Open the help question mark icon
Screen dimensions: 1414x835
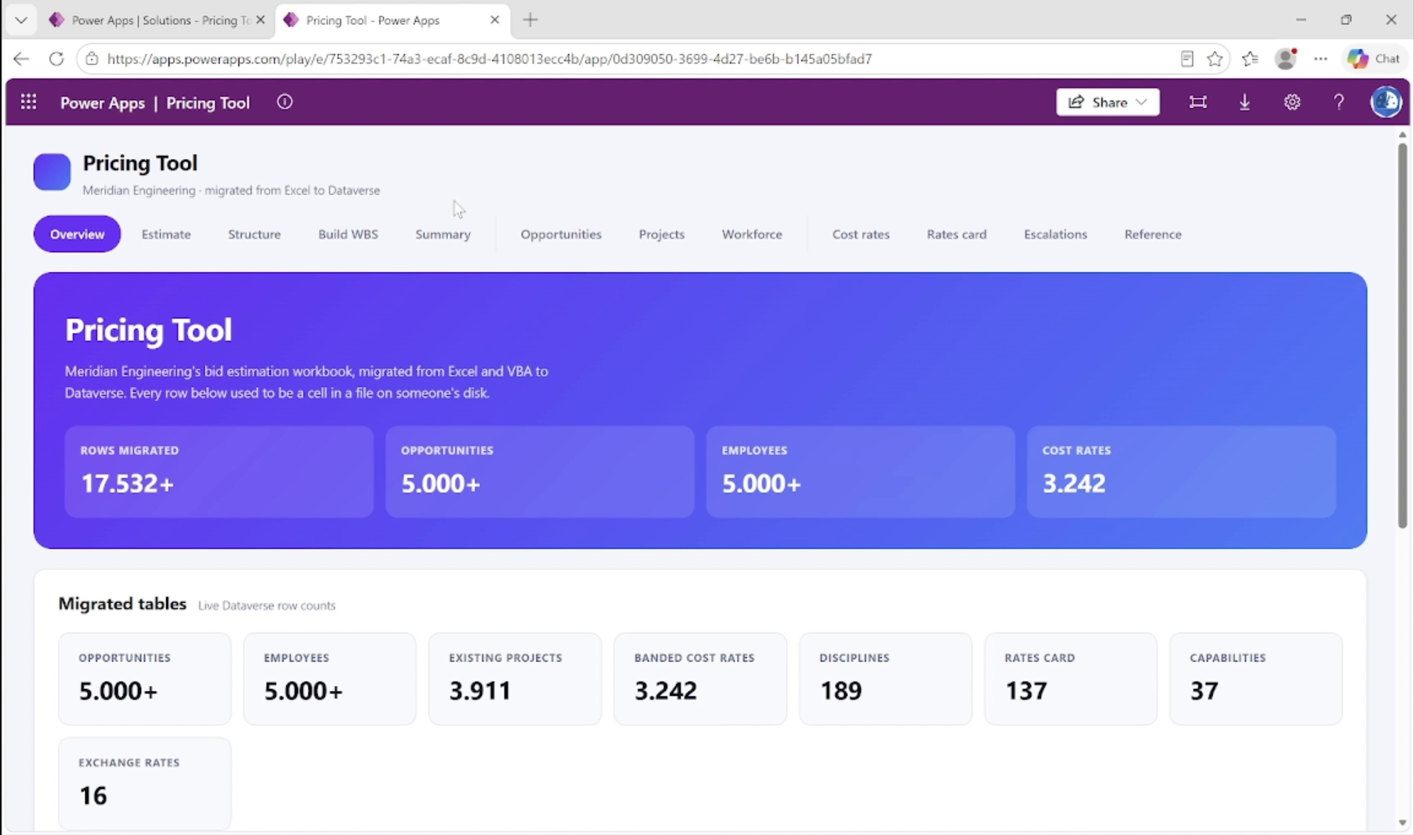pyautogui.click(x=1339, y=102)
